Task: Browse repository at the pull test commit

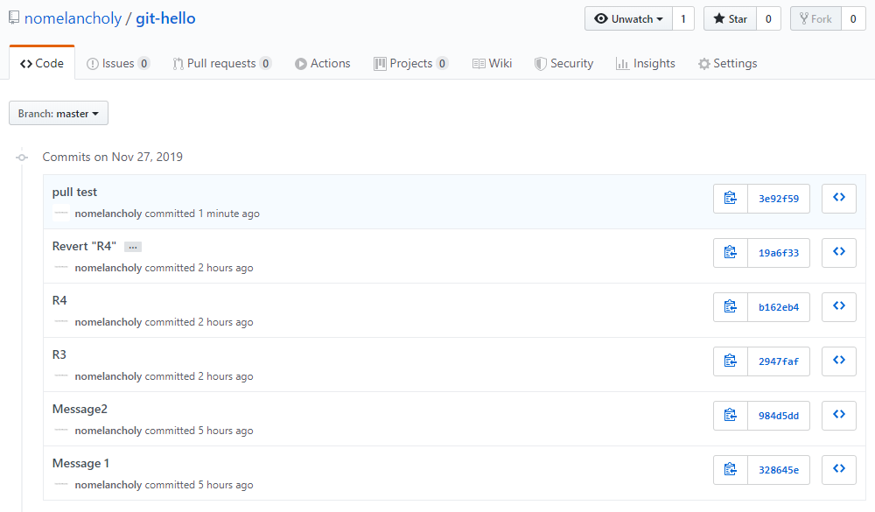Action: [839, 199]
